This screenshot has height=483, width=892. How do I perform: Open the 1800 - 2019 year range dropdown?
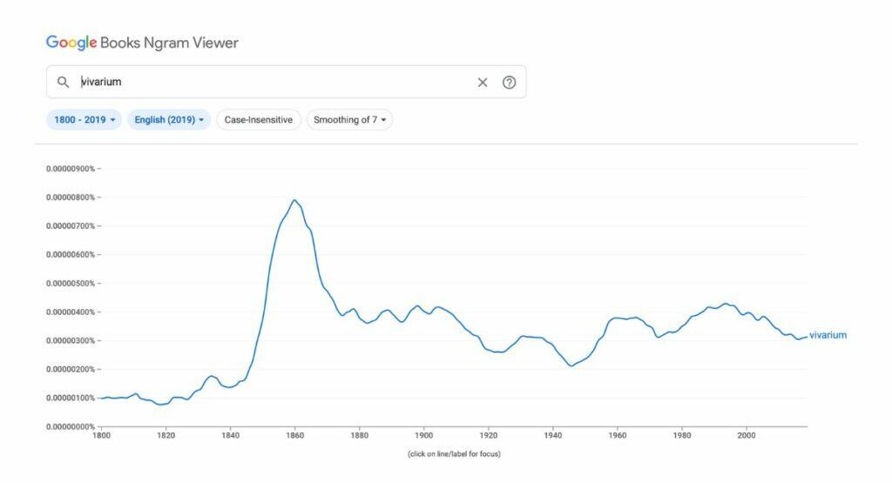tap(84, 120)
